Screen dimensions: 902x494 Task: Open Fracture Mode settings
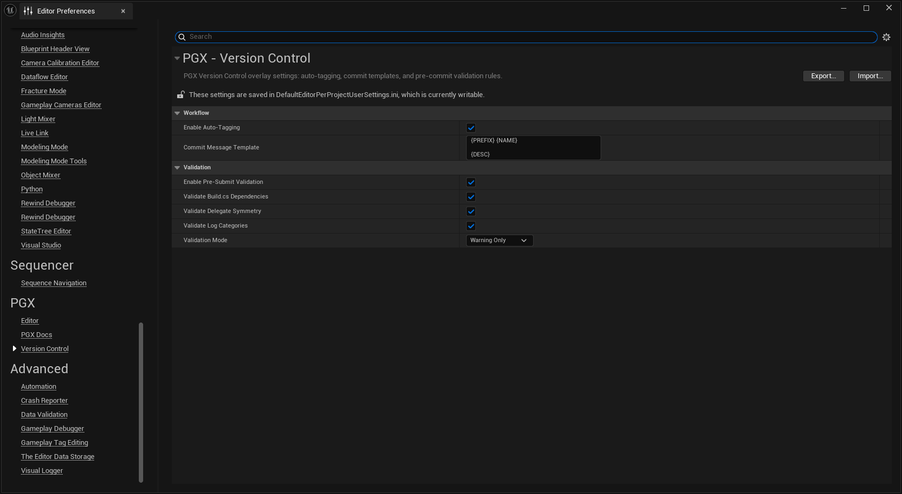point(44,91)
